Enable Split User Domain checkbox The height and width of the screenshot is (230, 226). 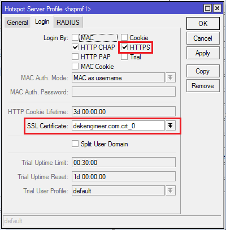click(x=75, y=144)
